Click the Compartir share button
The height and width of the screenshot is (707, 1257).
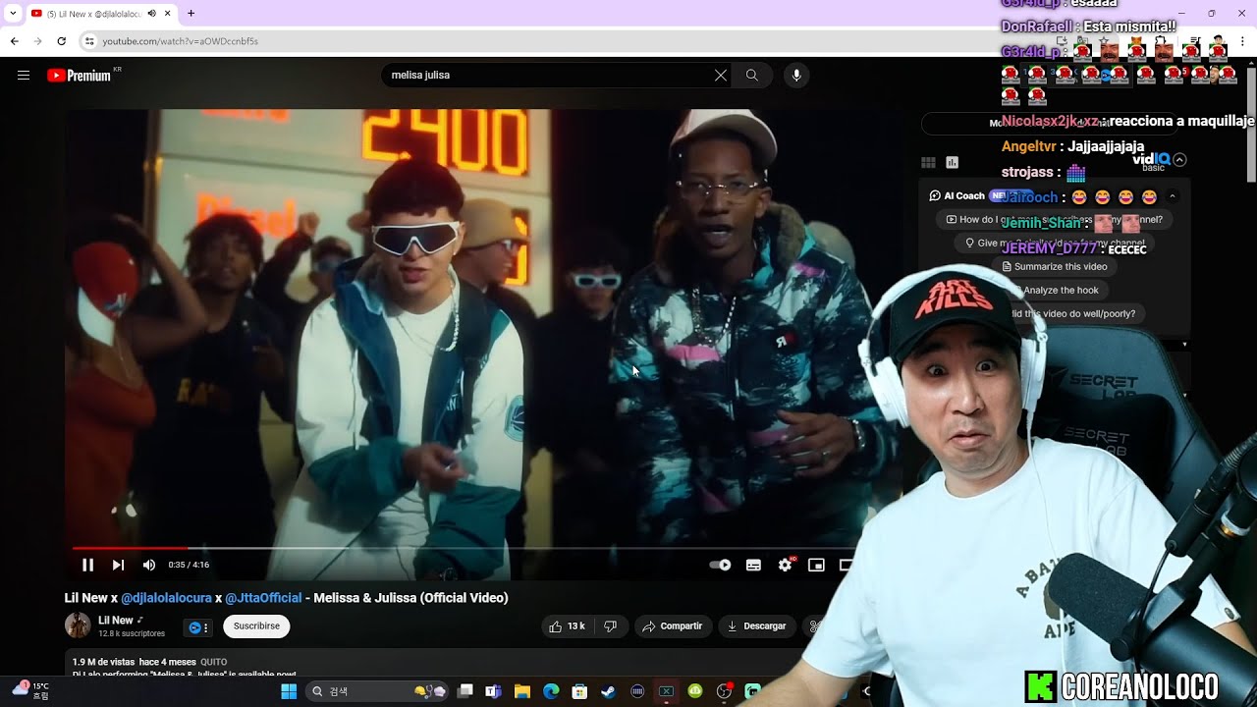click(x=673, y=625)
